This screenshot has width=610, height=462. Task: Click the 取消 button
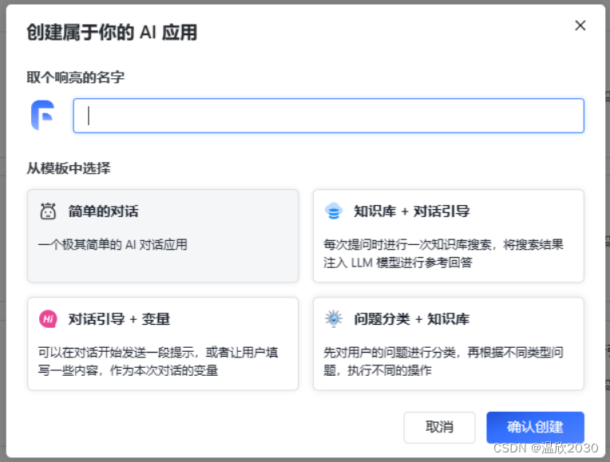(439, 427)
